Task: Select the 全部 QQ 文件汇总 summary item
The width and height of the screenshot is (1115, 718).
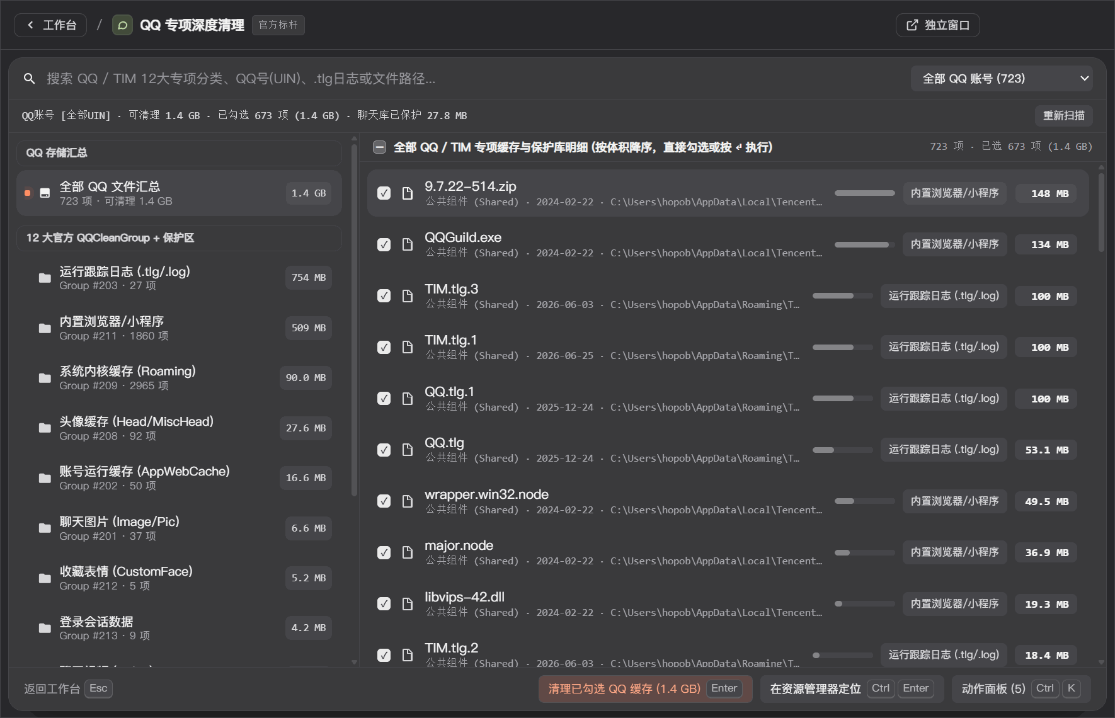Action: tap(179, 193)
